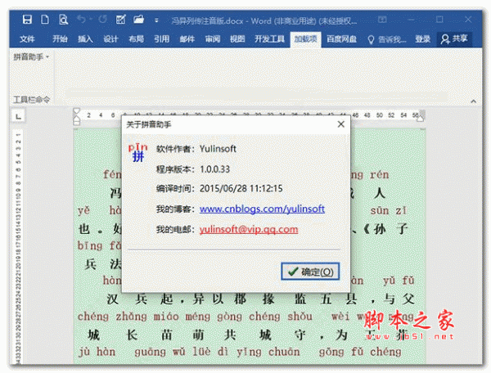491x373 pixels.
Task: Click the checklist icon in quick access toolbar
Action: pos(121,20)
